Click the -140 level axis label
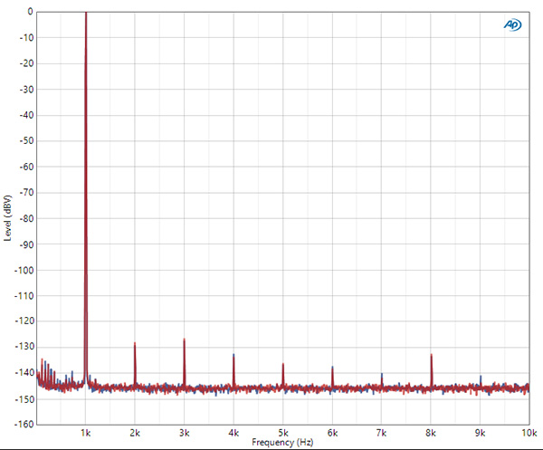Viewport: 543px width, 450px height. tap(24, 373)
